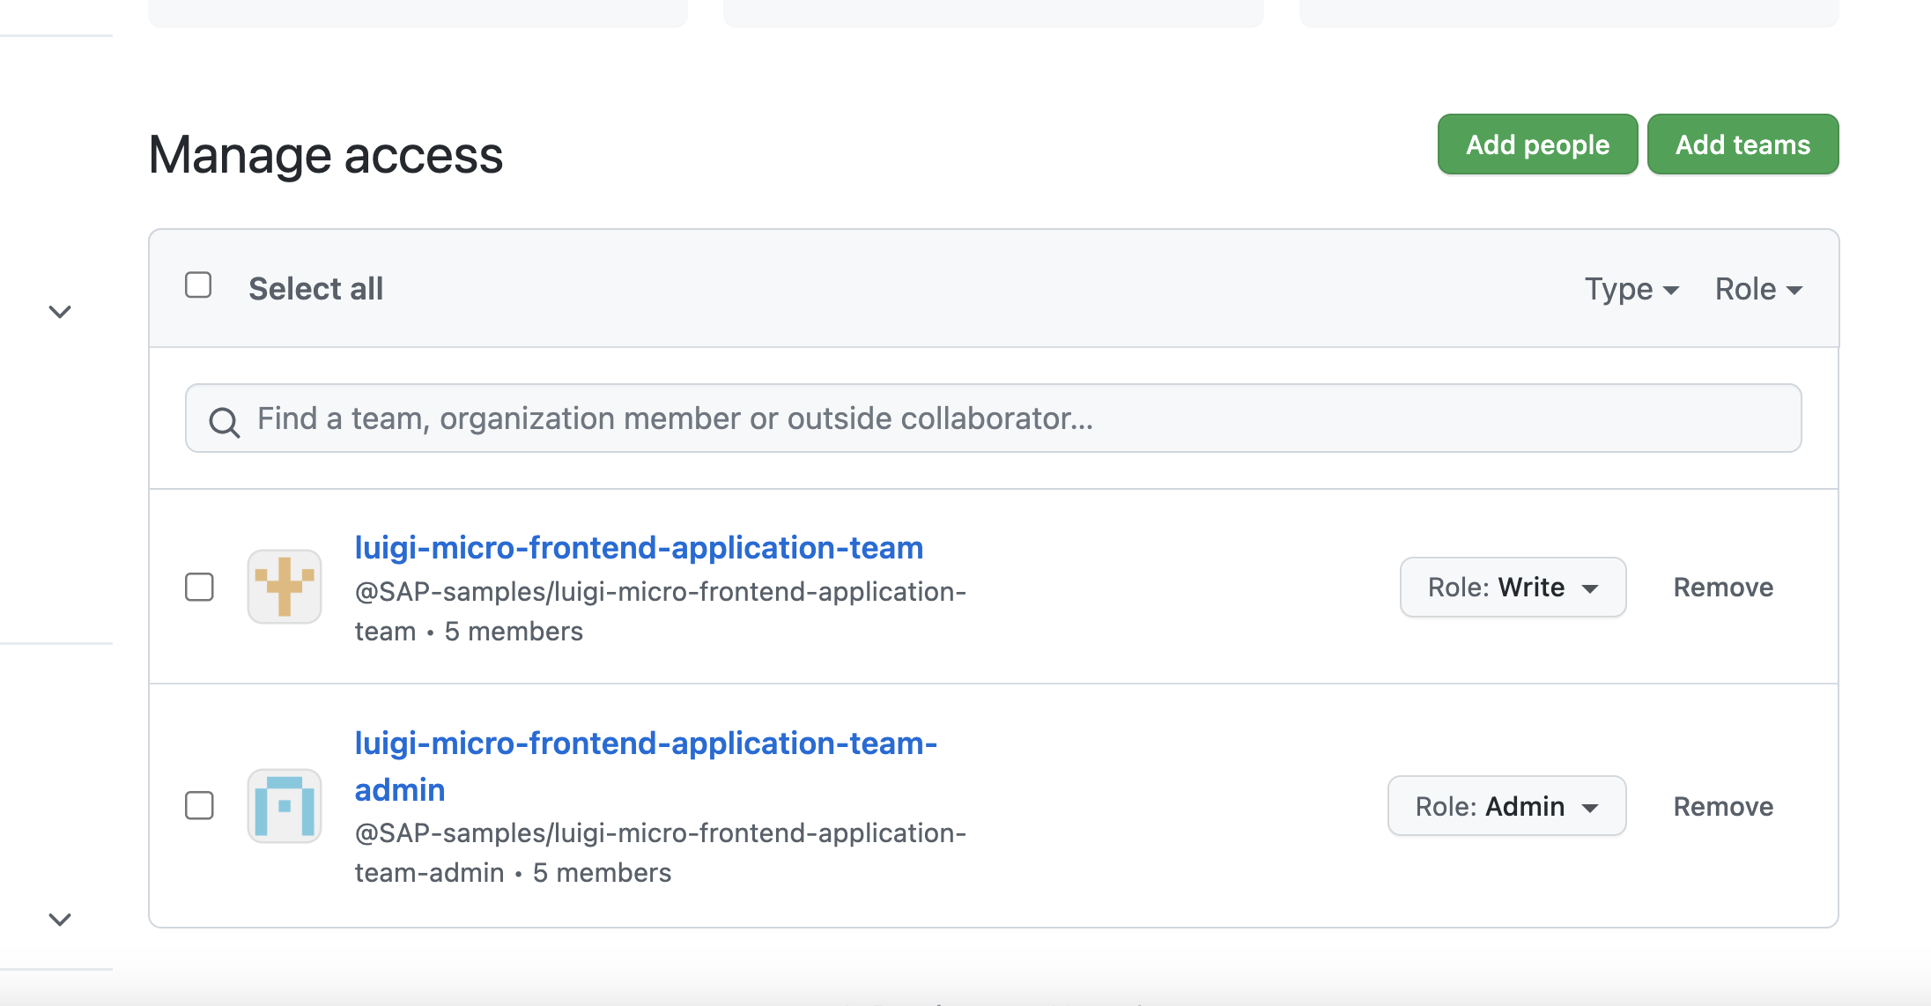Open the luigi-micro-frontend-application-team link
Screen dimensions: 1931x1006
click(639, 548)
